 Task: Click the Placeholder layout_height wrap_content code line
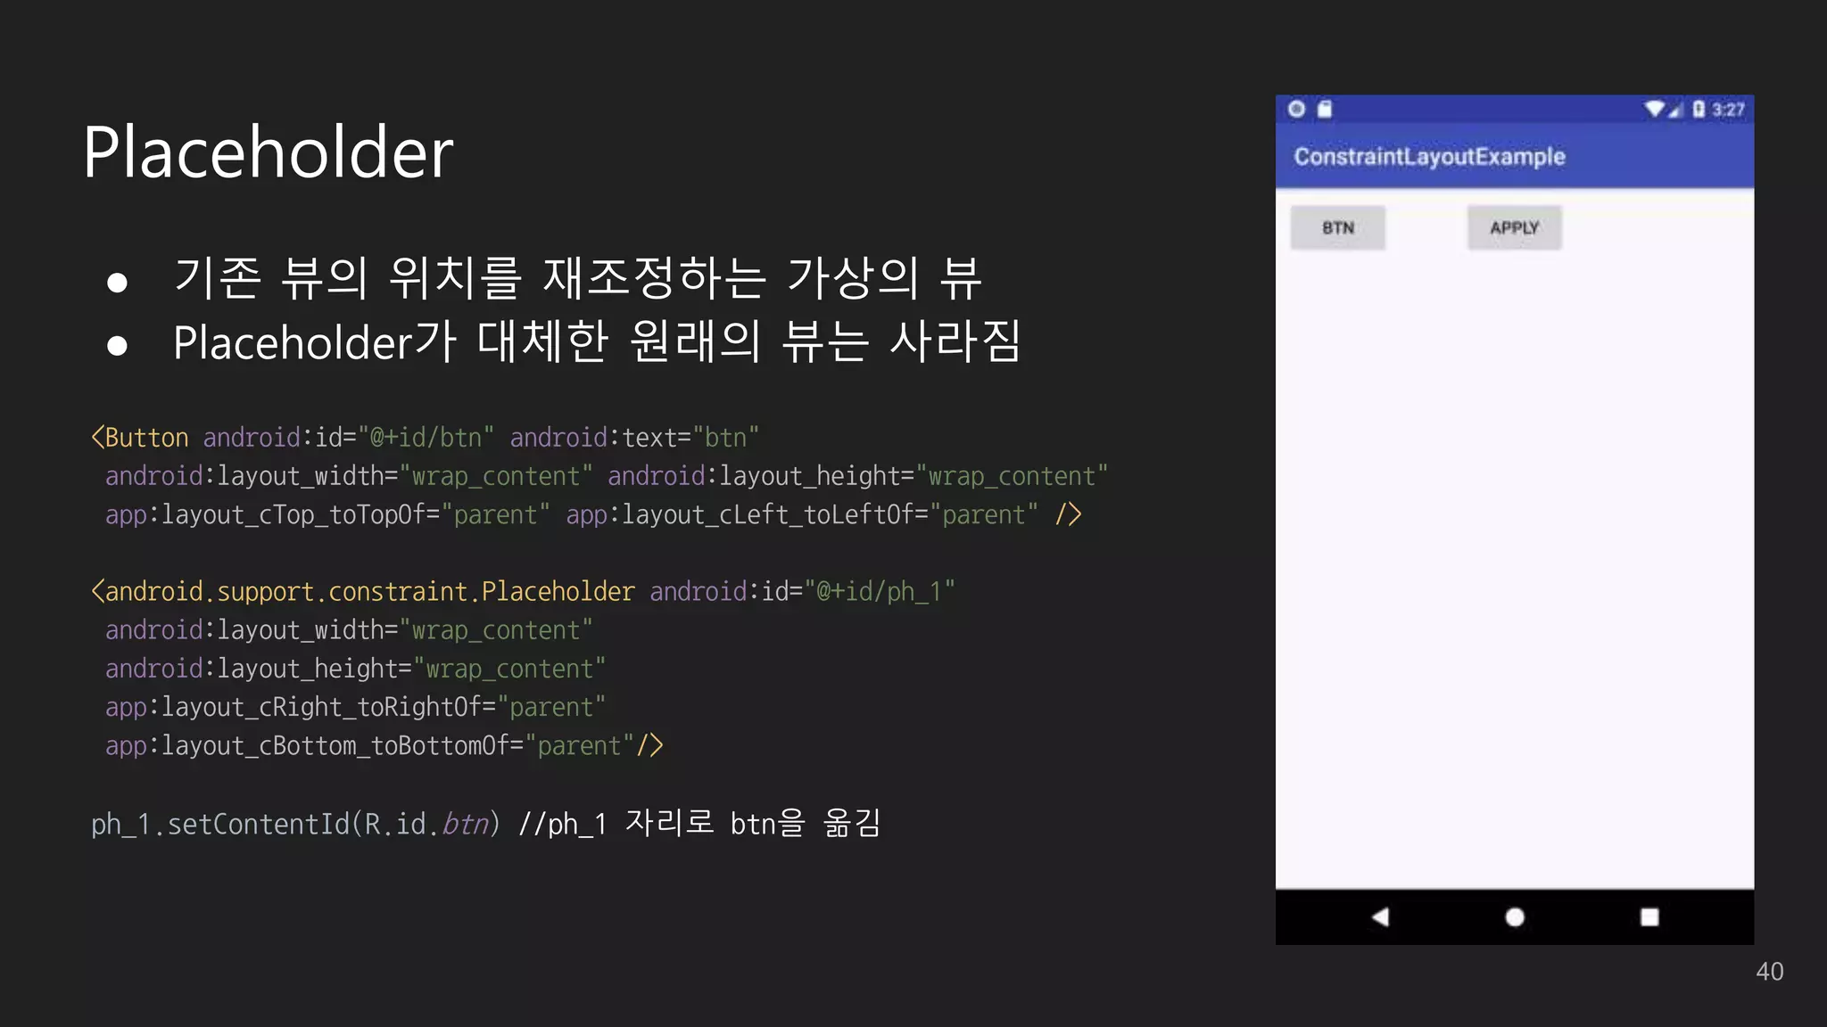[x=355, y=669]
